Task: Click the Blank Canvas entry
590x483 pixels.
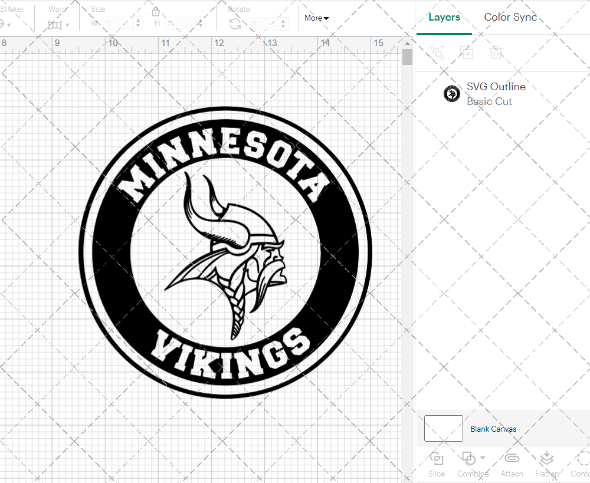Action: point(493,429)
